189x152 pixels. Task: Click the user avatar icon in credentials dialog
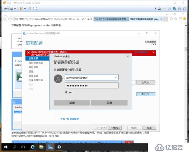(x=58, y=79)
